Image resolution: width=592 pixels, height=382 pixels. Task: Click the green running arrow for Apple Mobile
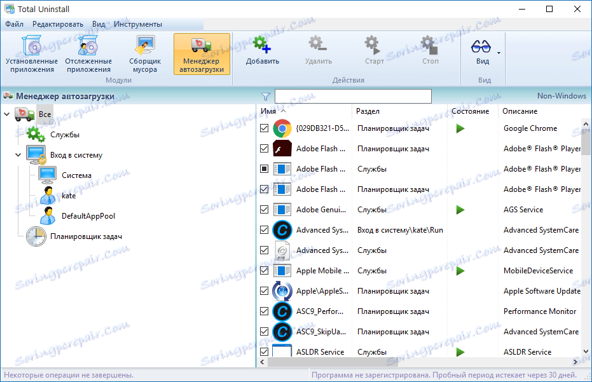click(x=460, y=271)
